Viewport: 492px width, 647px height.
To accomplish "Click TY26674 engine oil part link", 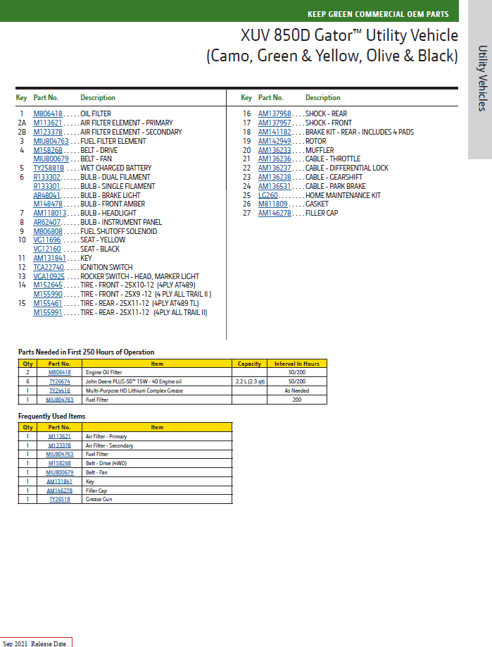I will pyautogui.click(x=60, y=382).
